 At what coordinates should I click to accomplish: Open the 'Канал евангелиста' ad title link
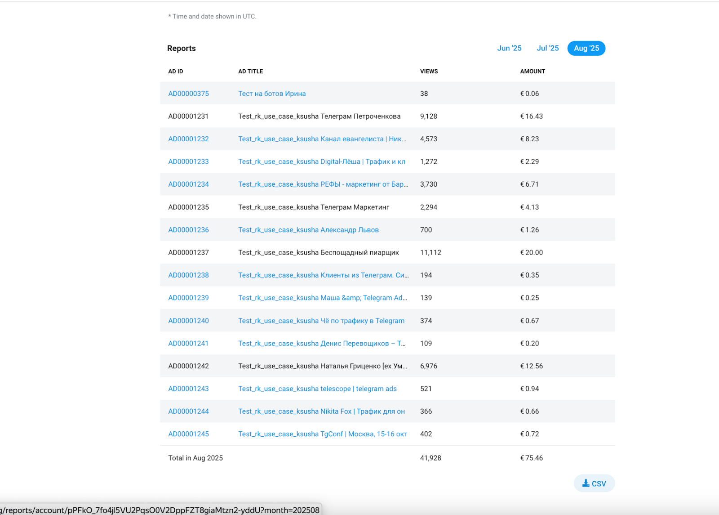[322, 139]
